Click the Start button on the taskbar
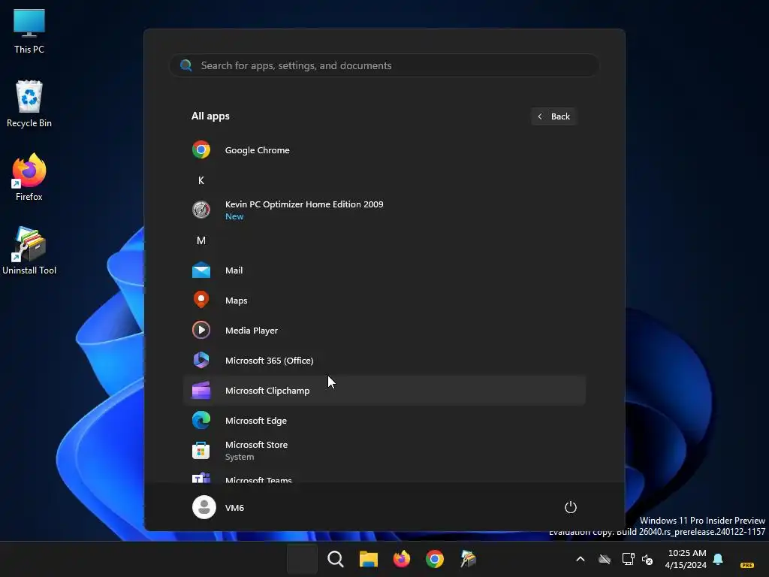The width and height of the screenshot is (769, 577). pos(302,559)
